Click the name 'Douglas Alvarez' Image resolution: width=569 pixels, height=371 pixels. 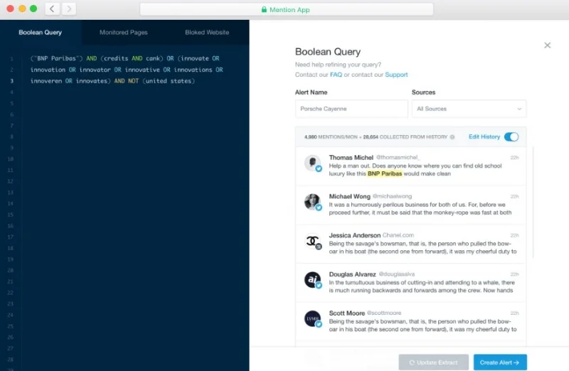click(x=352, y=274)
